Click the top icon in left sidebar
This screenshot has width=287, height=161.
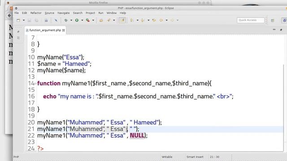click(x=18, y=32)
